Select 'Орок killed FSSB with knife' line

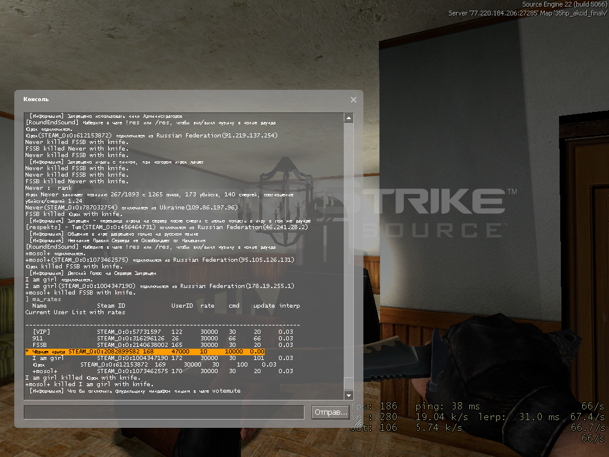click(74, 267)
